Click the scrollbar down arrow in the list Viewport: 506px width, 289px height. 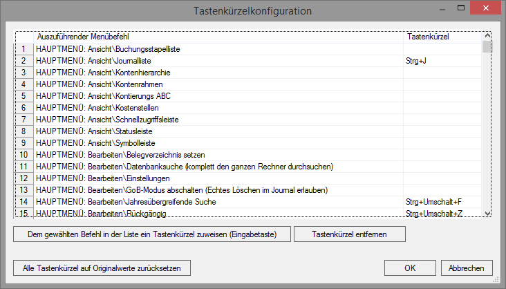pyautogui.click(x=487, y=214)
